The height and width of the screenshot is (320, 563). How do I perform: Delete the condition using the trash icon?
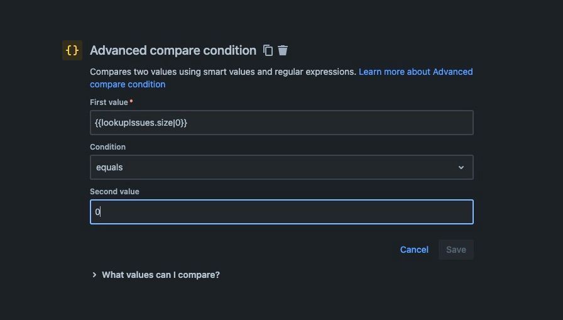283,50
